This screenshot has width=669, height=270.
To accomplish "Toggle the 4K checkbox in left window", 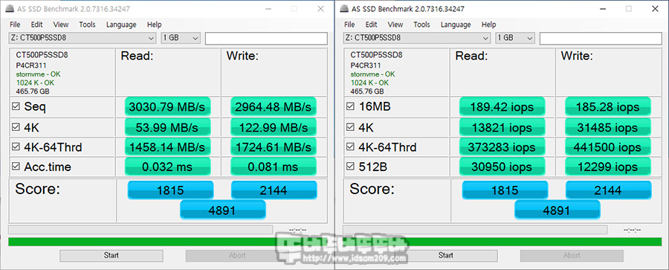I will pyautogui.click(x=16, y=127).
